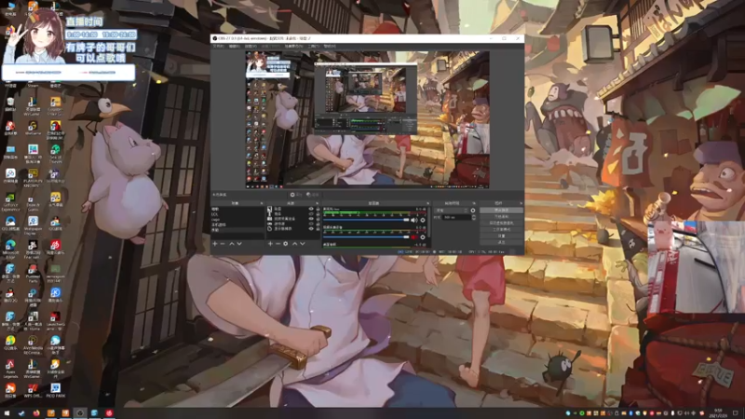Open the Microsoft Edge desktop shortcut
The width and height of the screenshot is (745, 419).
(10, 249)
